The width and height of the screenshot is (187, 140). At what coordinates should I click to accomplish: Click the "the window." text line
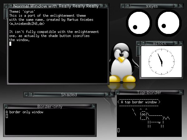(19, 40)
